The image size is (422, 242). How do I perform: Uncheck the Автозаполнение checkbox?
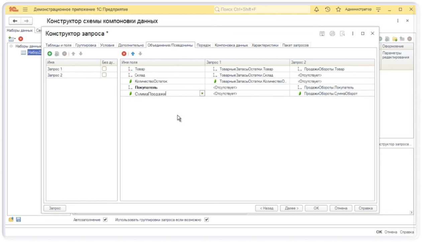[x=105, y=220]
